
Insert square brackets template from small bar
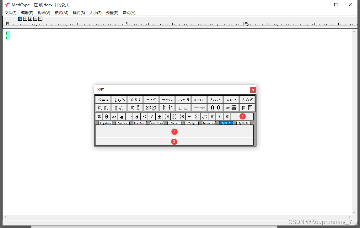[x=174, y=117]
